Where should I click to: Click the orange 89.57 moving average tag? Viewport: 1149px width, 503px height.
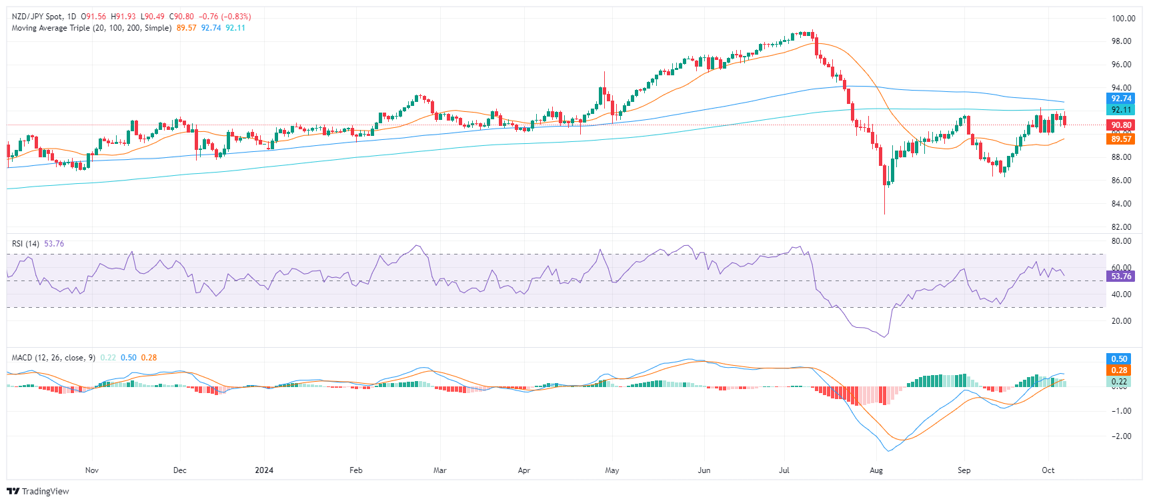click(x=1121, y=139)
